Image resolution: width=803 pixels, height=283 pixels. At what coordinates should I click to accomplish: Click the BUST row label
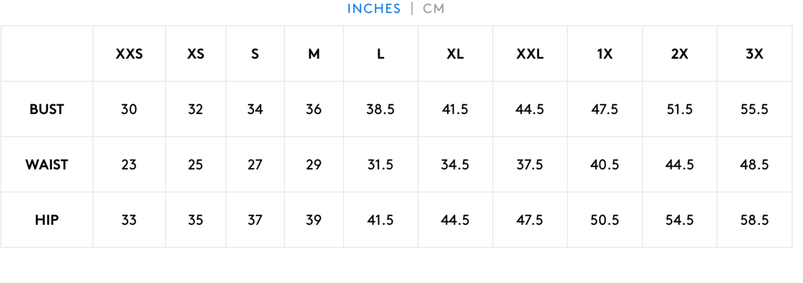coord(47,109)
